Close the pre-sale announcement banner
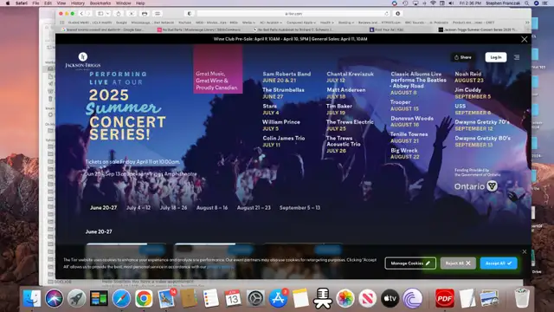554x312 pixels. [x=525, y=39]
